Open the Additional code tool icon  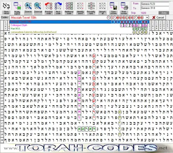pos(69,6)
